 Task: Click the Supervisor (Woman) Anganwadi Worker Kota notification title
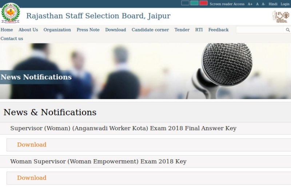pyautogui.click(x=123, y=128)
